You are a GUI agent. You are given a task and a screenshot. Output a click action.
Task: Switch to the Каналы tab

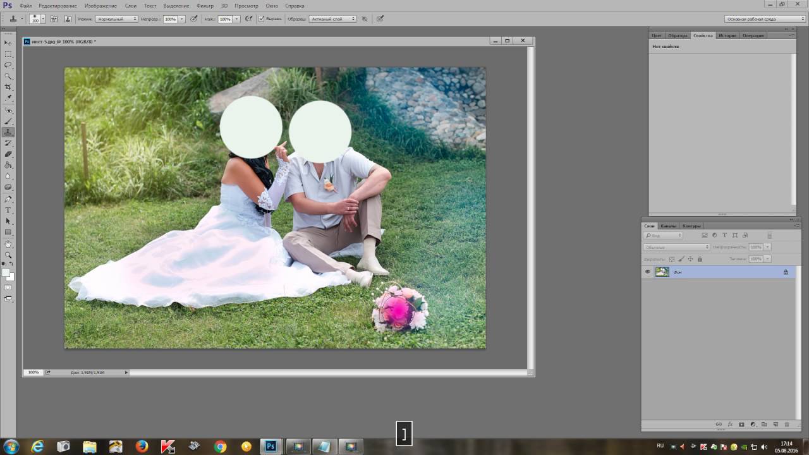668,226
